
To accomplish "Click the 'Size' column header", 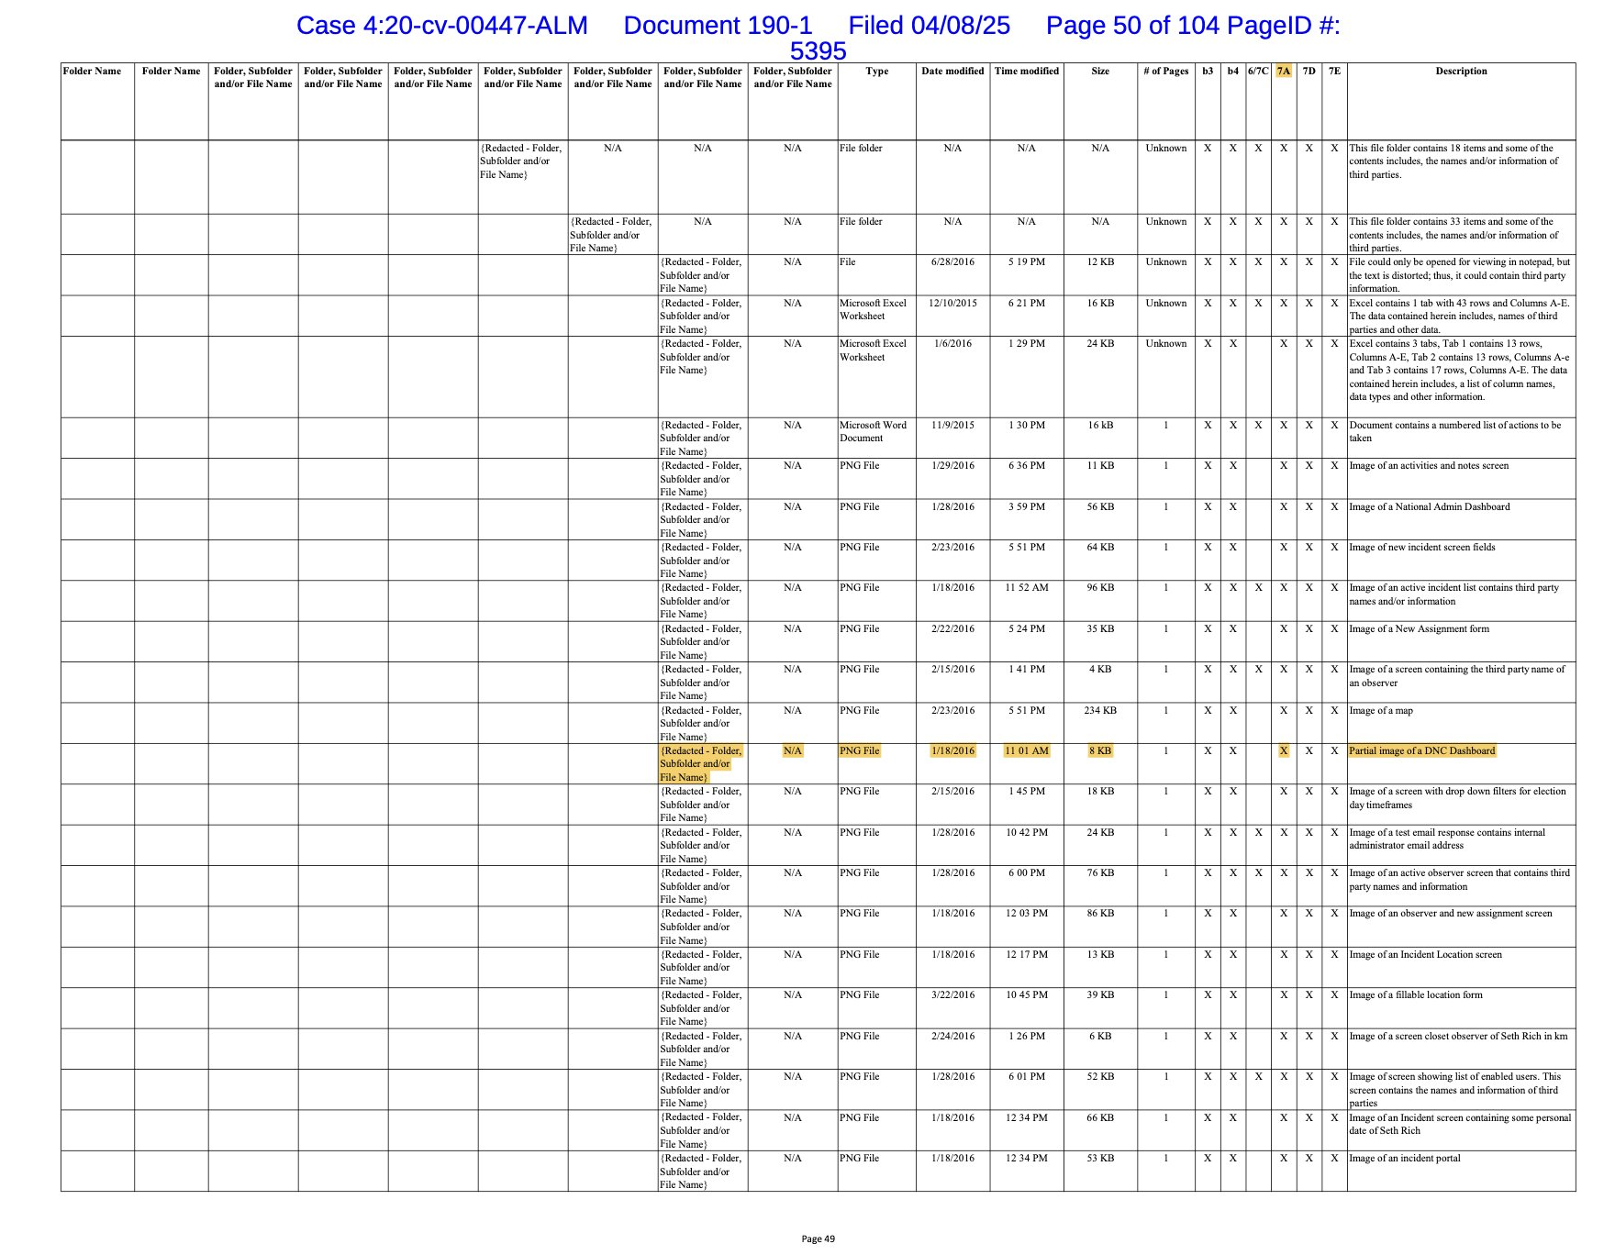I will point(1100,72).
